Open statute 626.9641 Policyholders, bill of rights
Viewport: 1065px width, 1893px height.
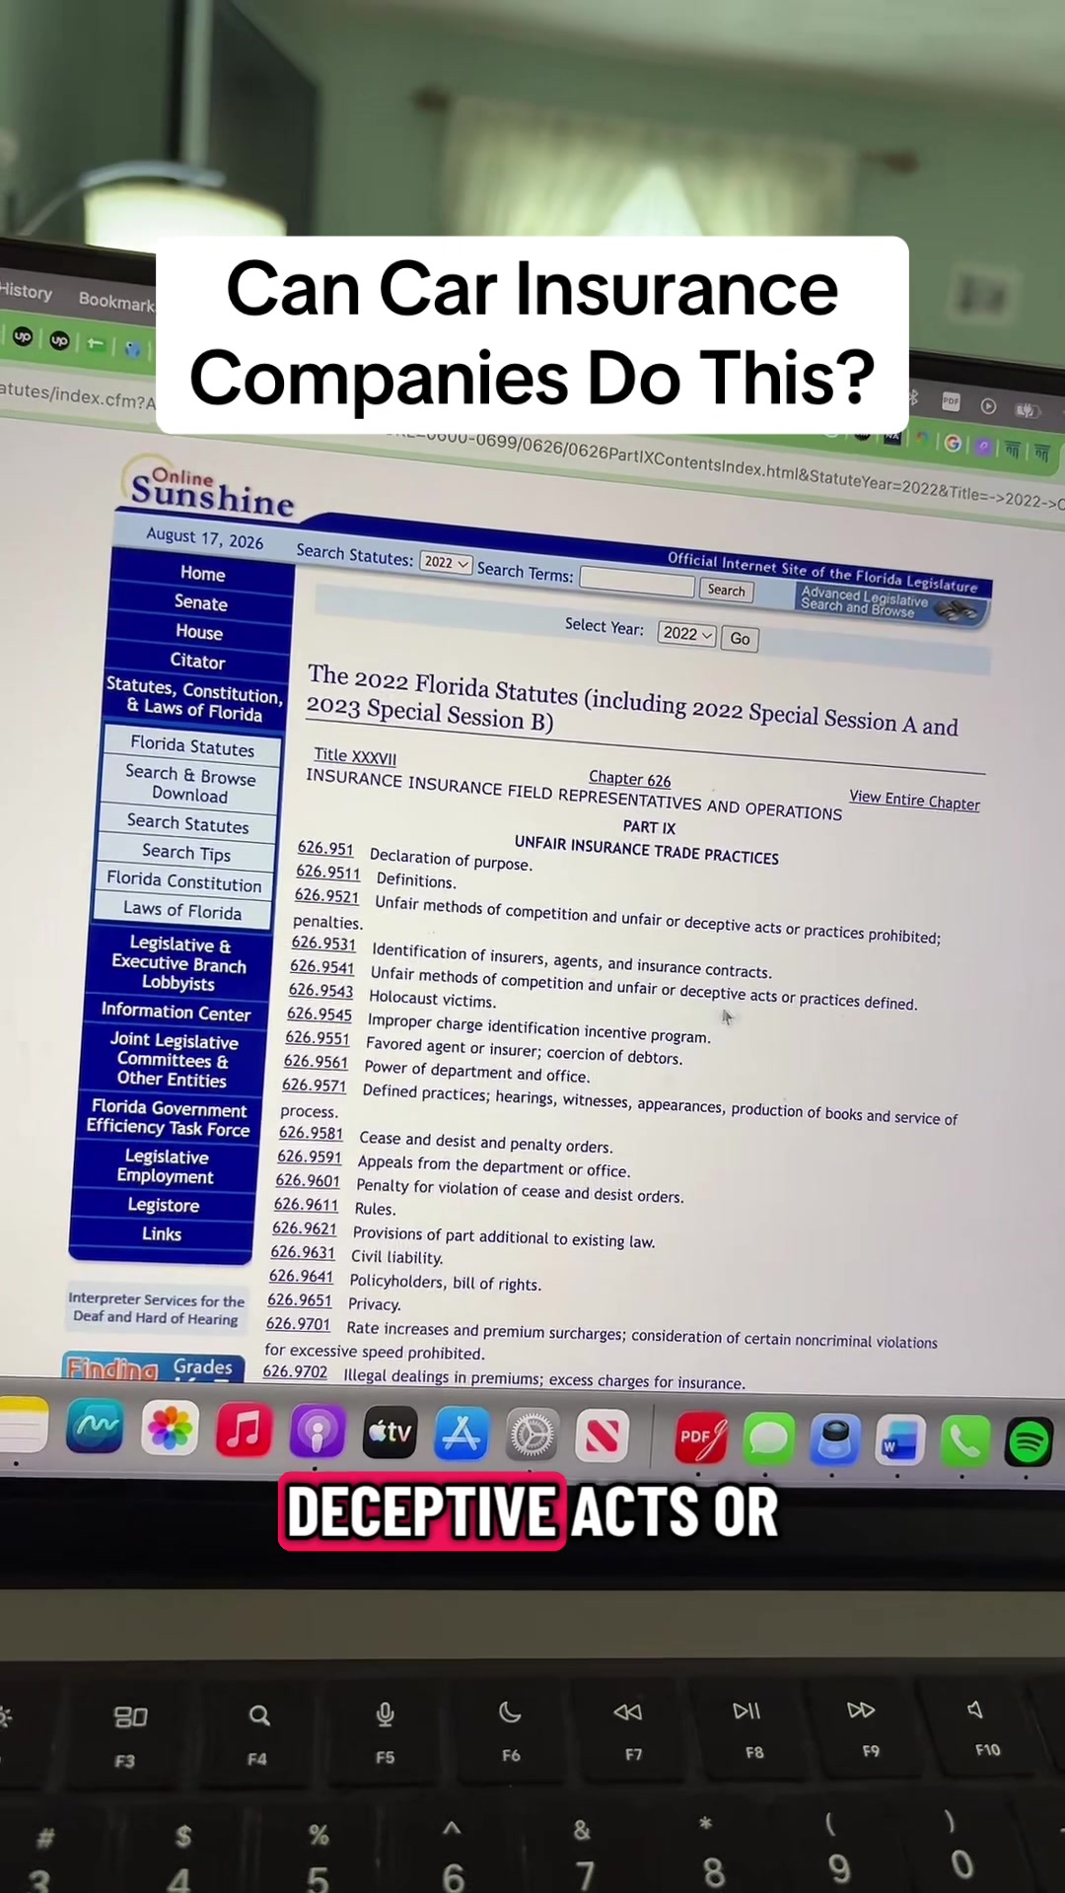301,1276
